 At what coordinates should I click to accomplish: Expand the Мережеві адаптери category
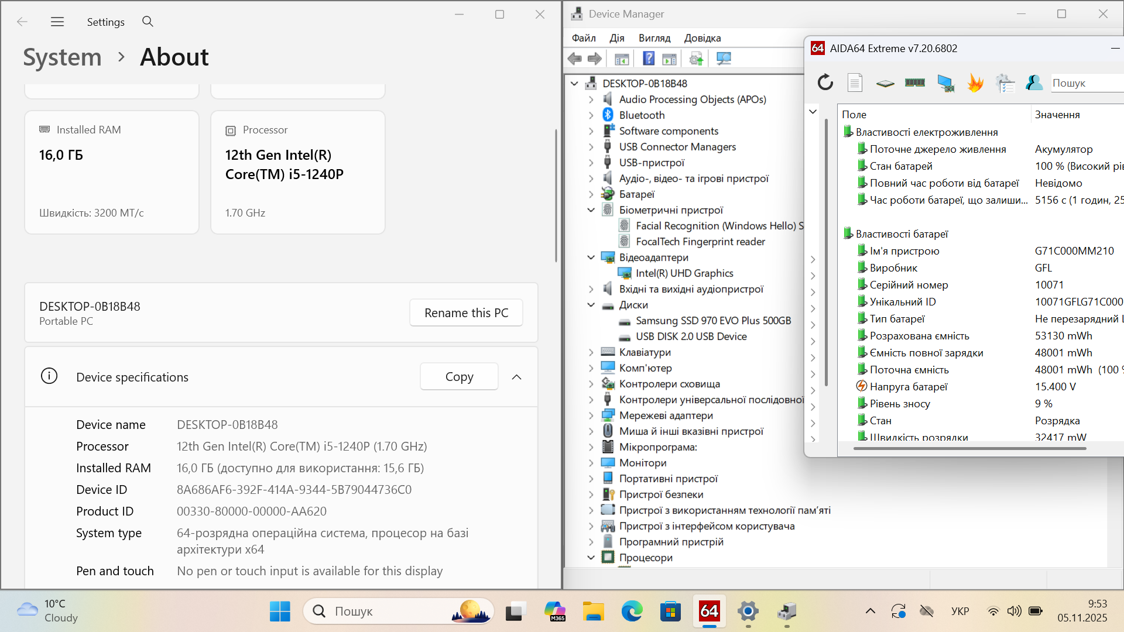coord(591,415)
